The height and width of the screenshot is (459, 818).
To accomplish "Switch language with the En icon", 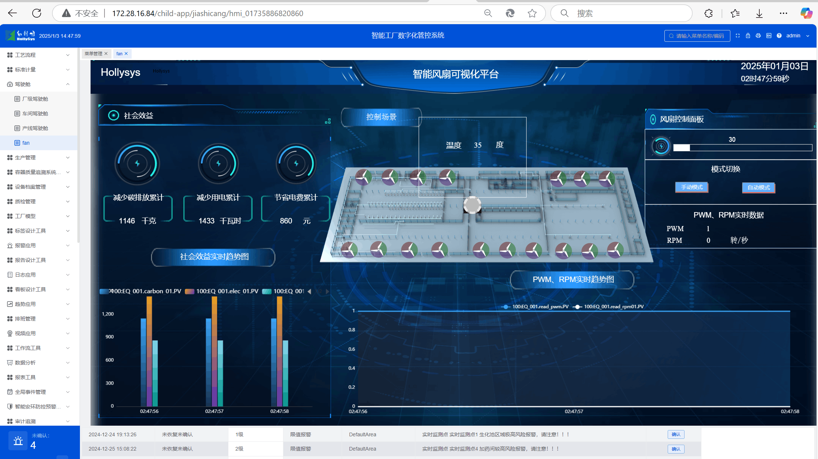I will click(769, 36).
